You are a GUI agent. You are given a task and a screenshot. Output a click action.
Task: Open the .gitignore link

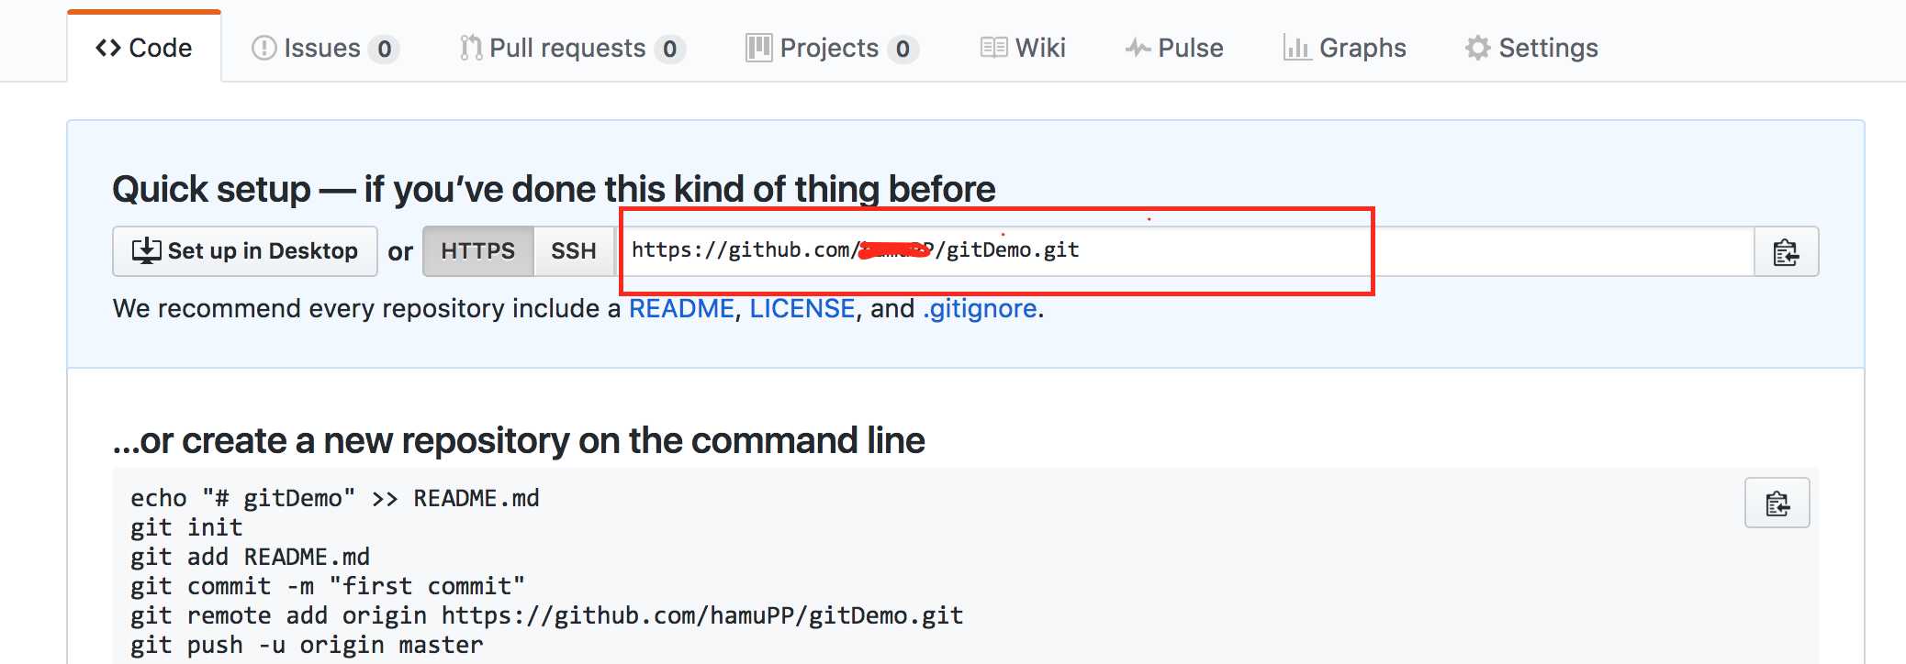(x=980, y=308)
